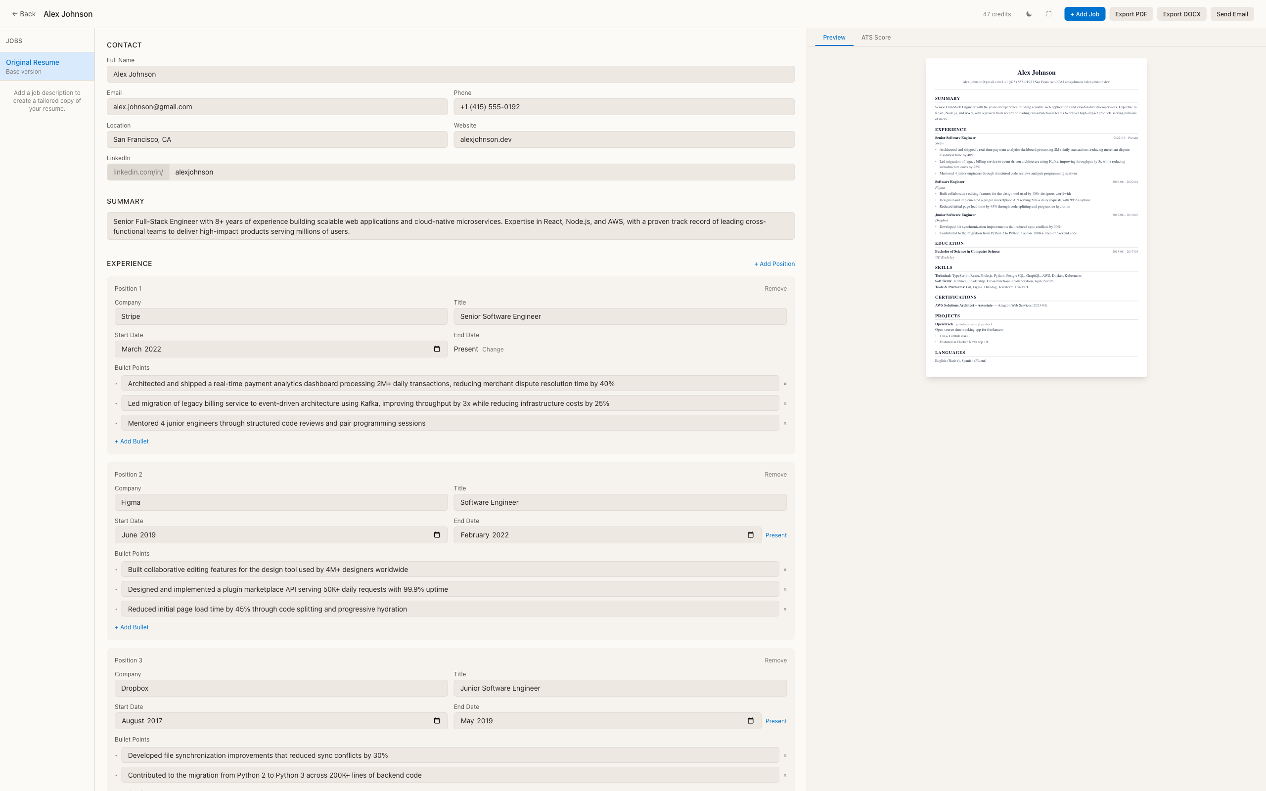The height and width of the screenshot is (791, 1266).
Task: Click the Add Job button
Action: [x=1085, y=14]
